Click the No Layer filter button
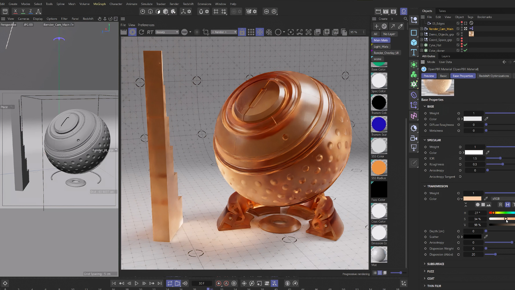 tap(389, 34)
